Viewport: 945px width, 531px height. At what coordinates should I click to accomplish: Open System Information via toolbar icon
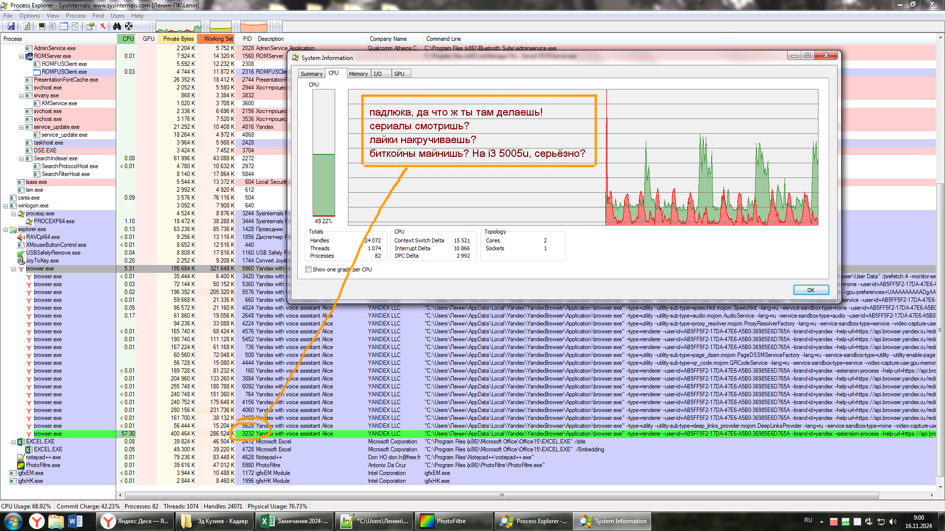click(x=42, y=26)
